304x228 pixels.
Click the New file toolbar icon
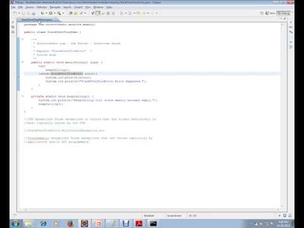click(15, 13)
